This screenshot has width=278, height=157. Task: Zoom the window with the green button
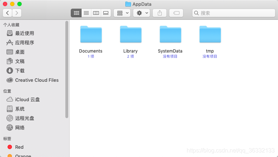pos(19,4)
